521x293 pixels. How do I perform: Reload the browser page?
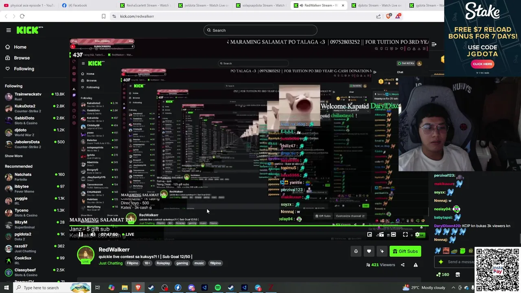(x=22, y=16)
